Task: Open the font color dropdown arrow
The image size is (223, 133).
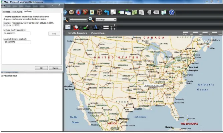Action: pos(101,27)
